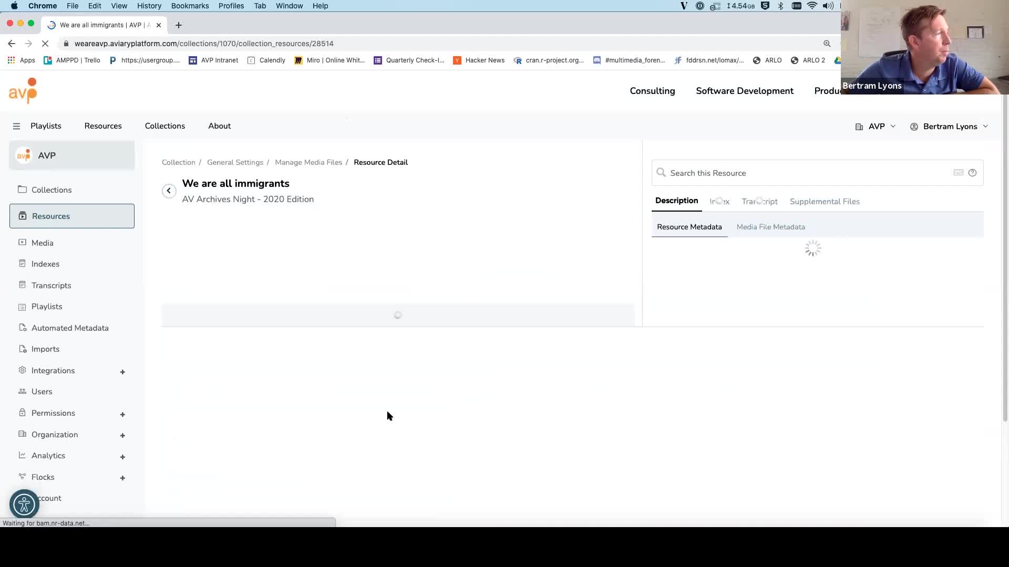
Task: Expand the Analytics section
Action: (122, 457)
